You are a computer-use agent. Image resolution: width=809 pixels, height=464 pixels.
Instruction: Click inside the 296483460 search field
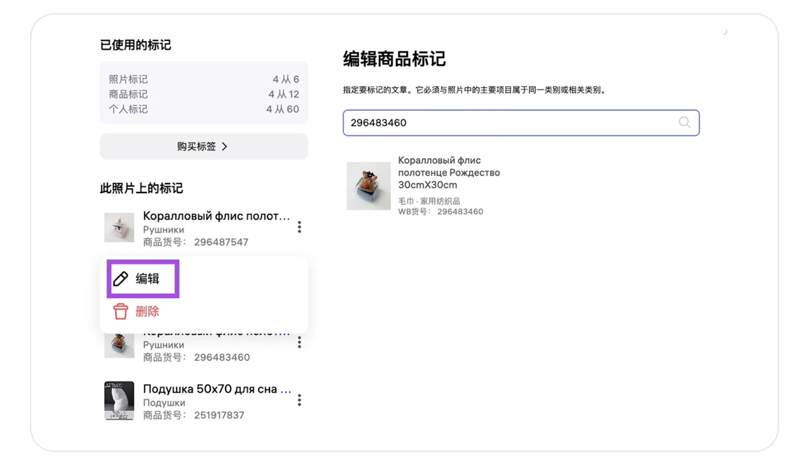tap(482, 123)
